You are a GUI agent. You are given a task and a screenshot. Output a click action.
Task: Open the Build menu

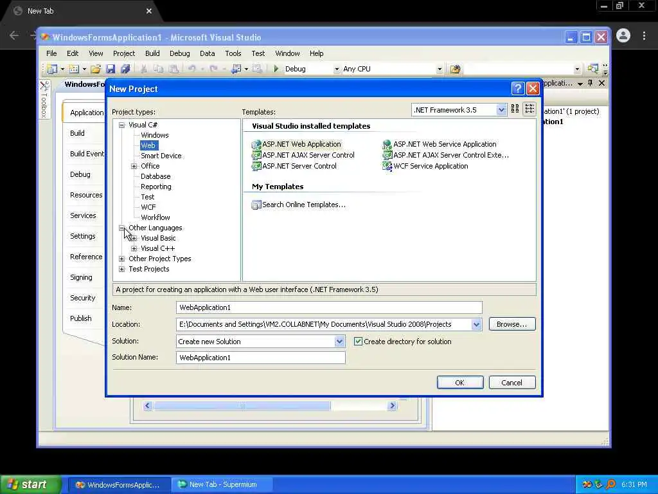click(152, 53)
